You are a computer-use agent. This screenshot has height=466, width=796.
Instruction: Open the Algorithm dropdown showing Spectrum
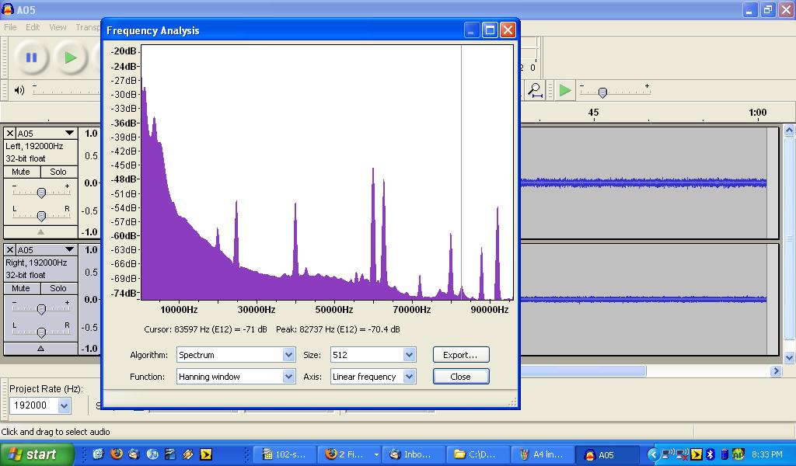(x=236, y=355)
